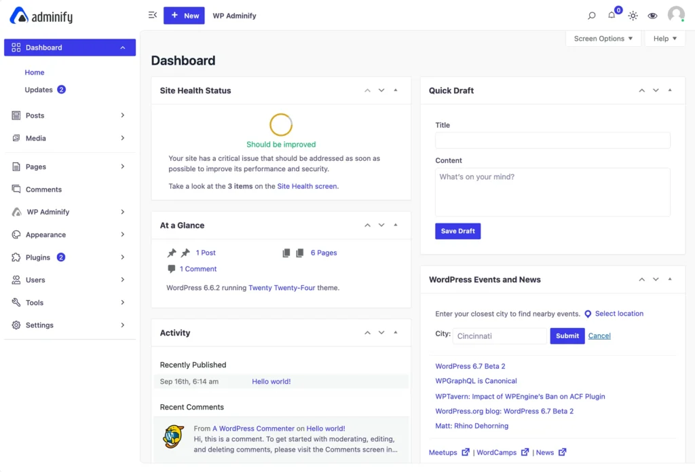Image resolution: width=695 pixels, height=472 pixels.
Task: Click the Adminify logo
Action: 41,16
